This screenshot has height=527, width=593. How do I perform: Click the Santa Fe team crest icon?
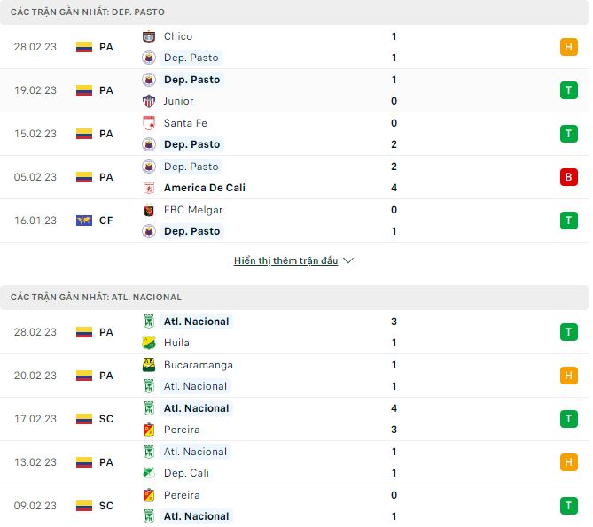pos(149,123)
